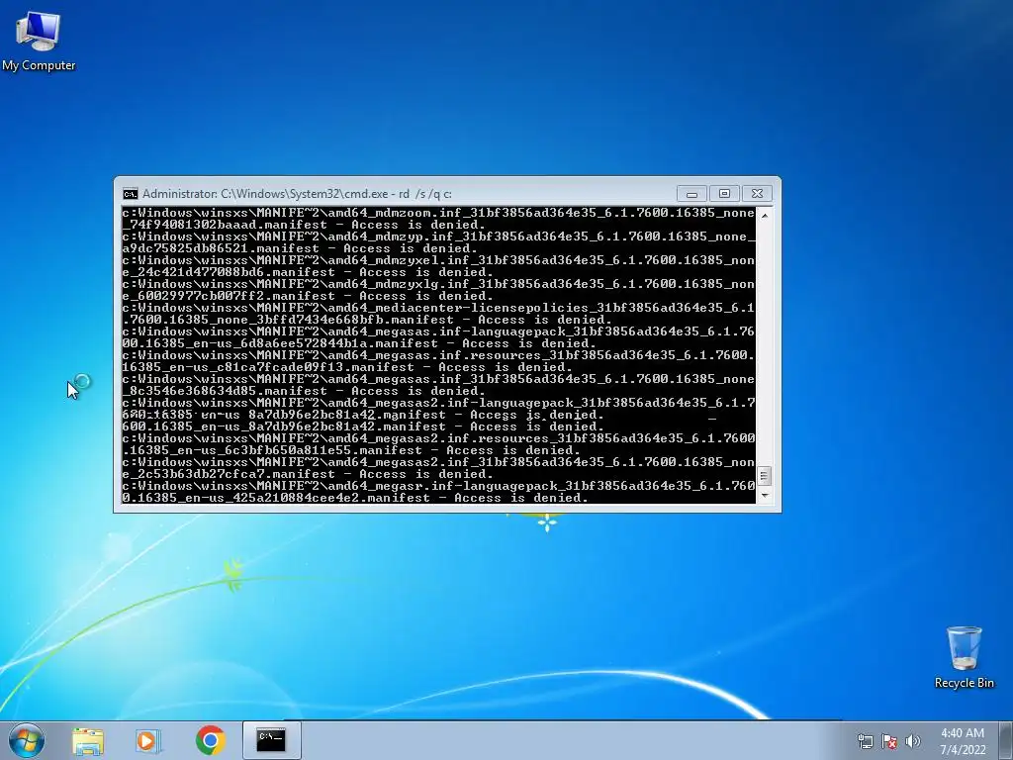This screenshot has height=760, width=1013.
Task: Click the 74f94081302baaad.manifest denied line
Action: pos(304,225)
